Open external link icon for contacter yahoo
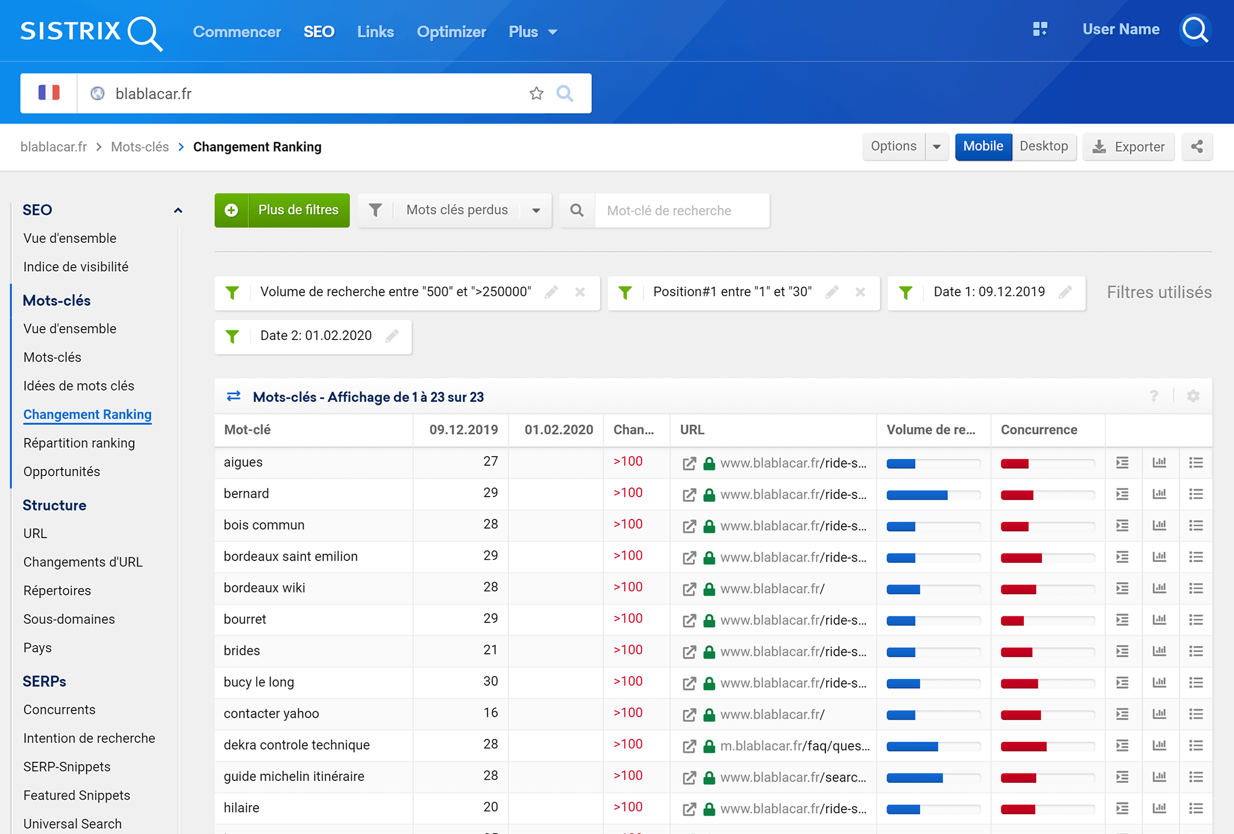 point(689,715)
